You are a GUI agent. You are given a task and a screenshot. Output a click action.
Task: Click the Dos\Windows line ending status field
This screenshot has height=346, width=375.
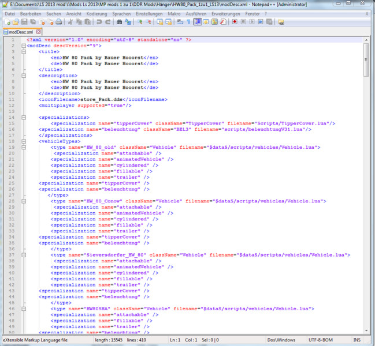281,340
